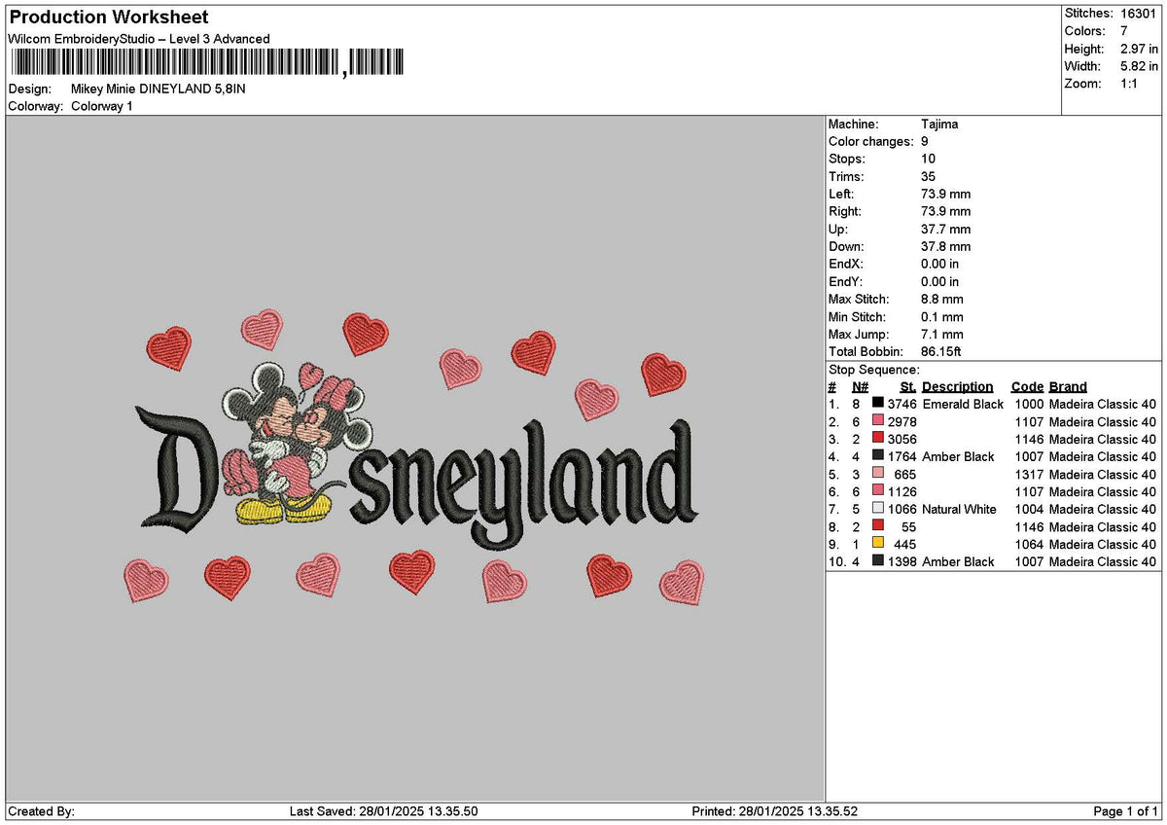Select the red swatch with 55 stitches

click(878, 525)
